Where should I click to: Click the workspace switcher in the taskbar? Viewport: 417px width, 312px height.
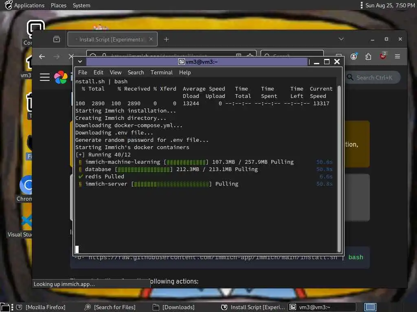click(370, 307)
